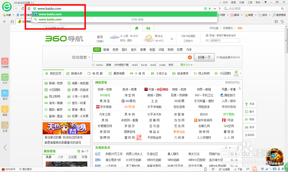Open the skin shirt icon in the title bar

point(265,2)
